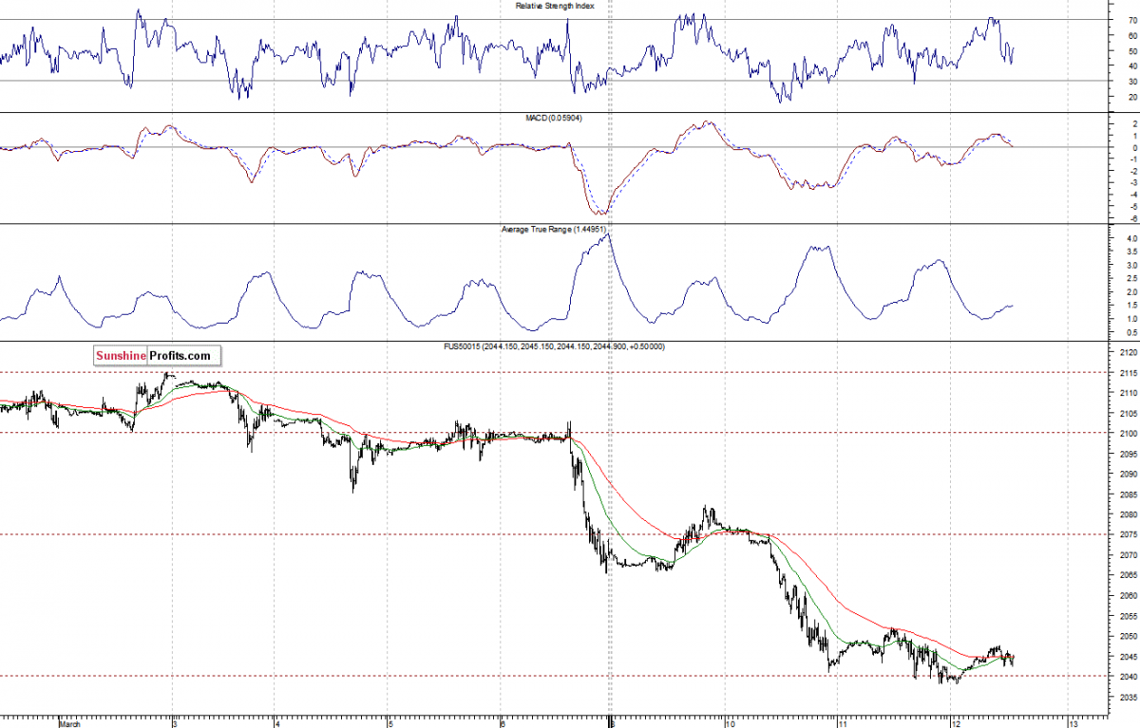Image resolution: width=1140 pixels, height=728 pixels.
Task: Select the 'Relative Strength Index' panel title
Action: pos(556,6)
